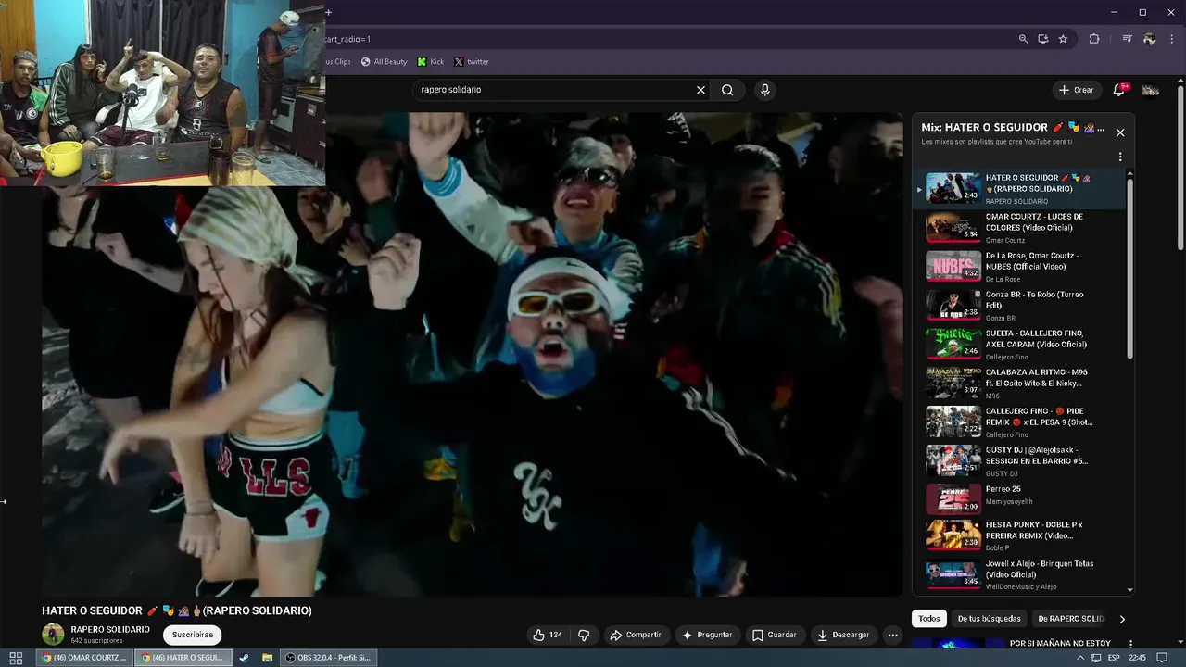
Task: Play SUELTA - CALLEJERO FINO, AXEL CARAM
Action: [1019, 344]
